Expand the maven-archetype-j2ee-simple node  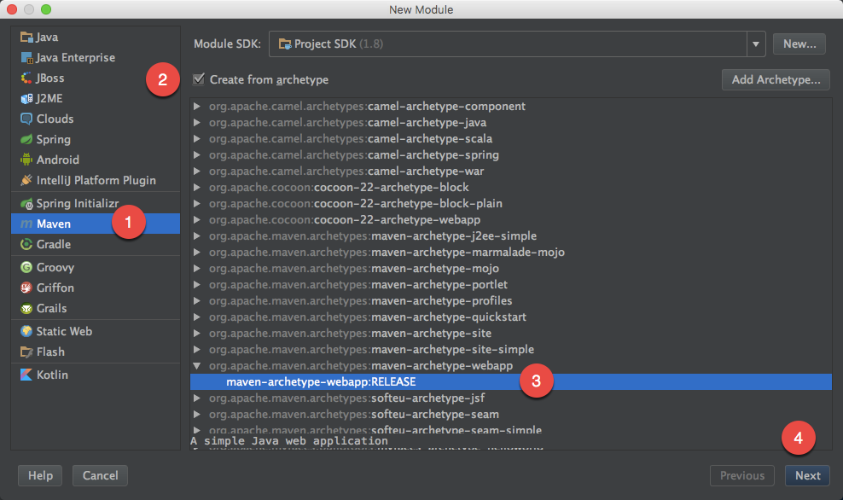tap(197, 236)
